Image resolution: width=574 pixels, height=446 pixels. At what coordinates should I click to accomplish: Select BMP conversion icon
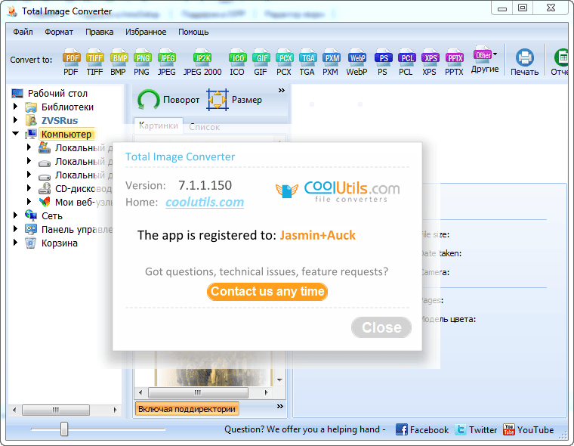tap(119, 61)
